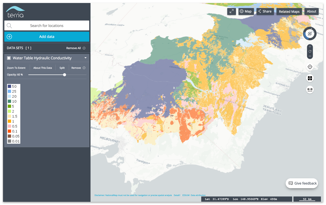Click Remove All datasets
The image size is (326, 205).
point(76,48)
